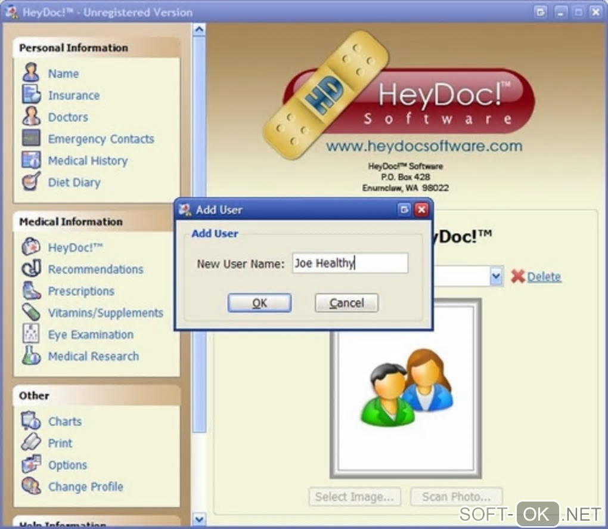The height and width of the screenshot is (529, 608).
Task: Open the Doctors section
Action: (68, 117)
